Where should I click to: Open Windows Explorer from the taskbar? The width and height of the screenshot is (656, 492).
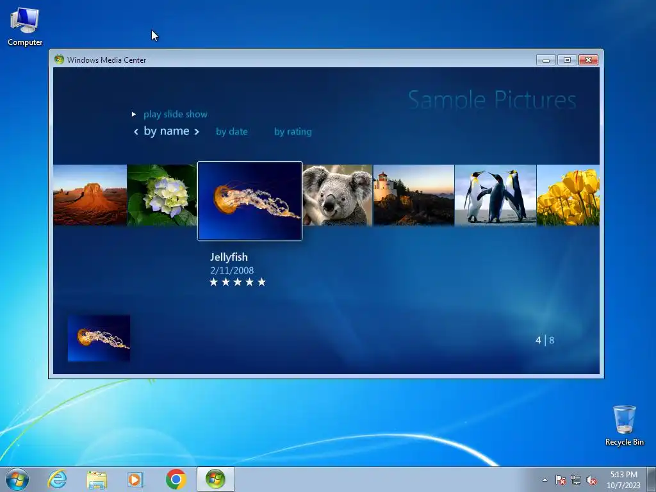coord(97,479)
